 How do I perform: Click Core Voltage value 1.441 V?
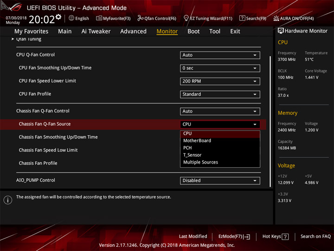[311, 78]
